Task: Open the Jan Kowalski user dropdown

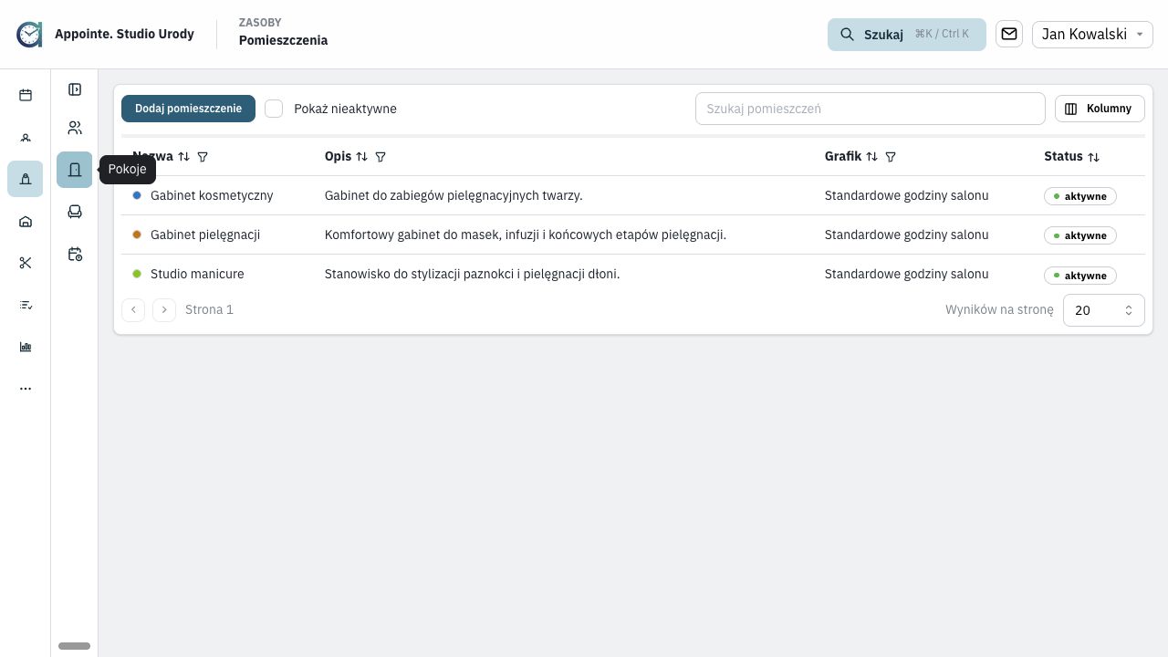Action: [x=1092, y=34]
